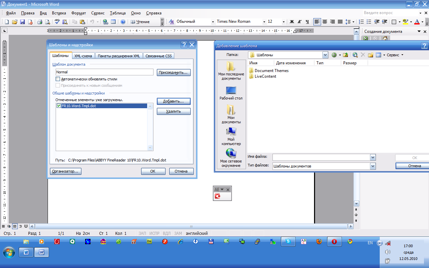Open the Document Themes folder
The height and width of the screenshot is (268, 429).
268,71
